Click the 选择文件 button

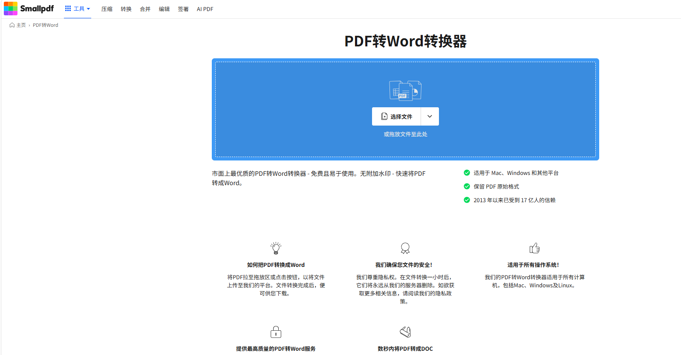click(396, 116)
